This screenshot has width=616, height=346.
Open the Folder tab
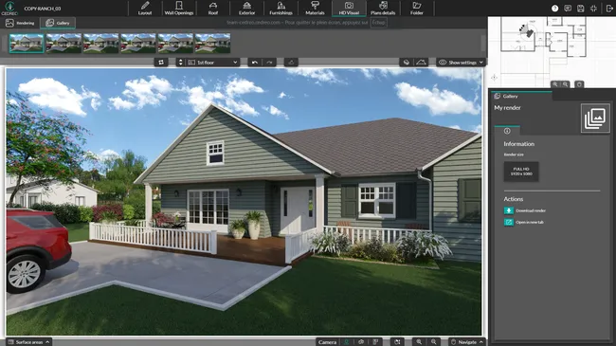coord(417,9)
